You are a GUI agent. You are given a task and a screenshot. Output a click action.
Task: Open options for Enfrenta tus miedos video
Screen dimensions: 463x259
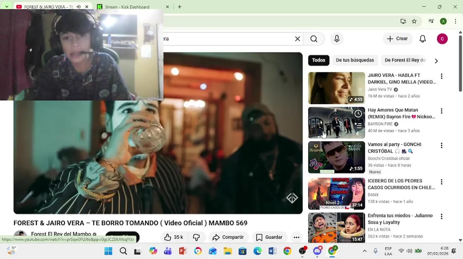point(441,217)
